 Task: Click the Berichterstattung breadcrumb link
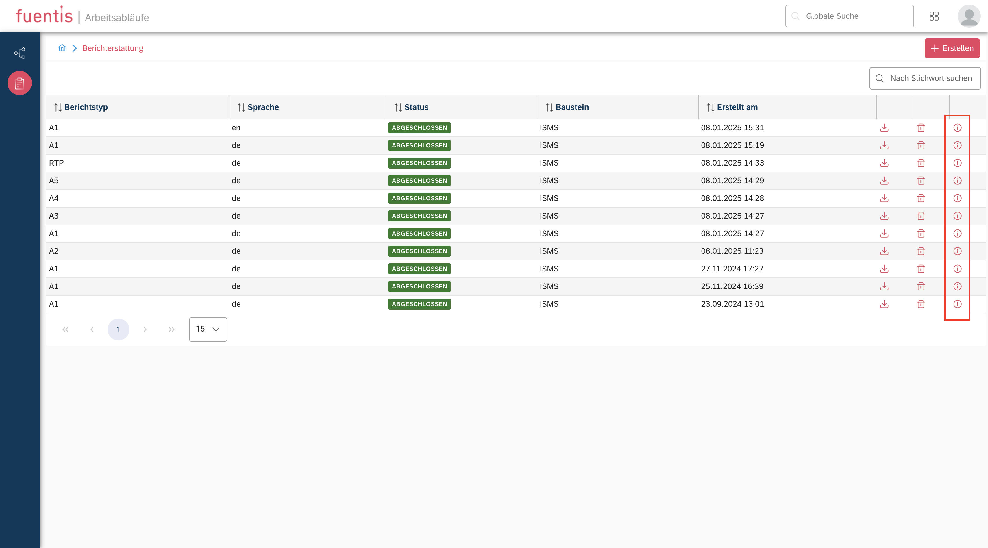point(112,48)
